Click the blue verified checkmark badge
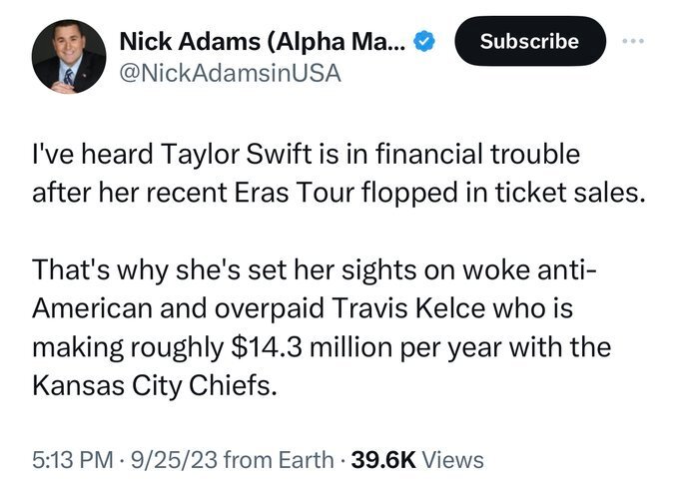 coord(423,42)
